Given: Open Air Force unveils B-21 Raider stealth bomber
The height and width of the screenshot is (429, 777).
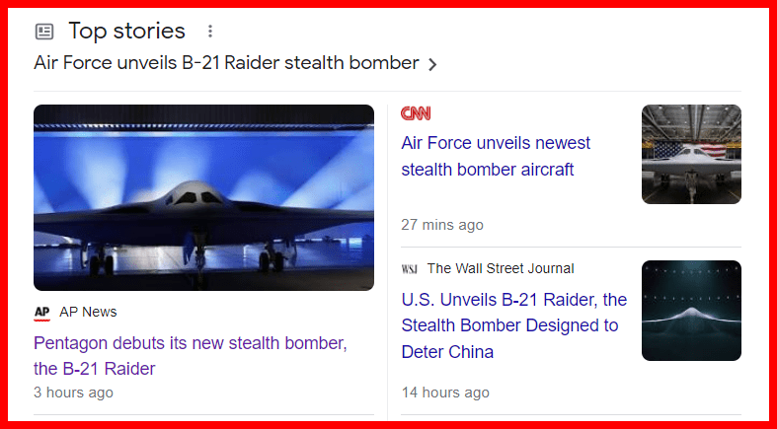Looking at the screenshot, I should click(x=226, y=63).
